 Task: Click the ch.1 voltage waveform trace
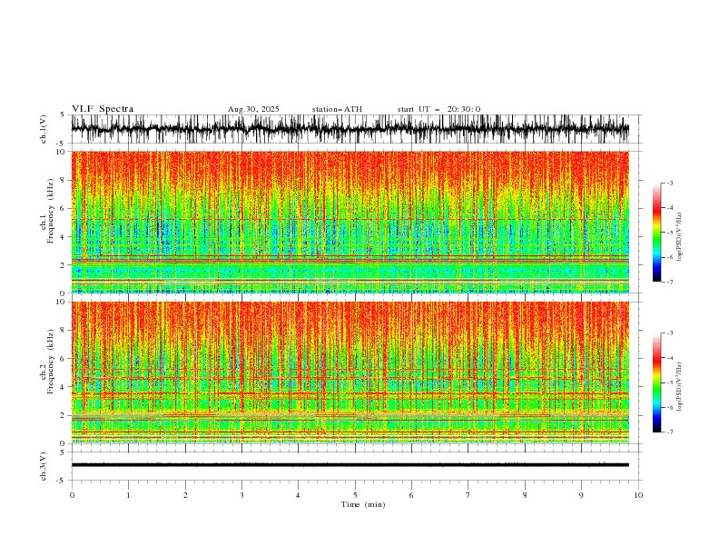[x=350, y=129]
